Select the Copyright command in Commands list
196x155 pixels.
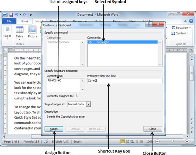coord(122,42)
